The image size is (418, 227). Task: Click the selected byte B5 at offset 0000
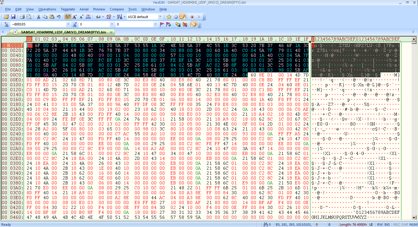(x=29, y=45)
